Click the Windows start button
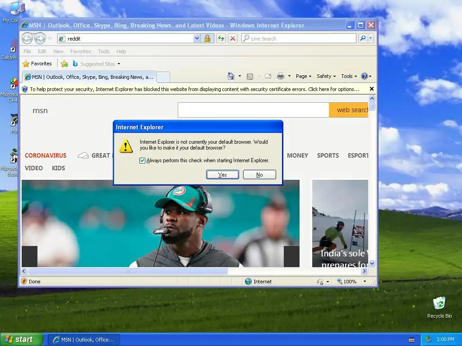The height and width of the screenshot is (346, 462). [22, 339]
